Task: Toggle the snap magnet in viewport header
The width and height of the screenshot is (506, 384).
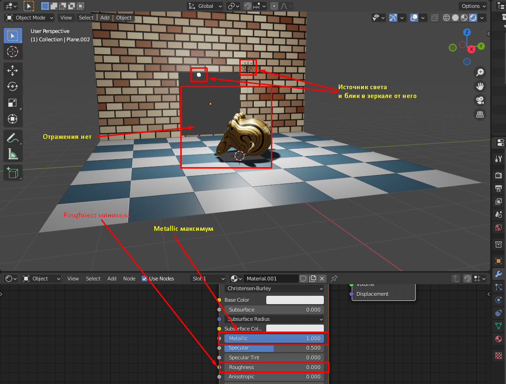Action: pyautogui.click(x=248, y=6)
